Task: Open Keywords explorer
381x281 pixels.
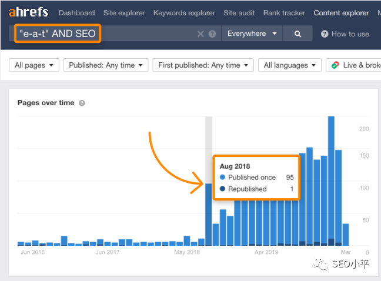Action: pyautogui.click(x=184, y=13)
